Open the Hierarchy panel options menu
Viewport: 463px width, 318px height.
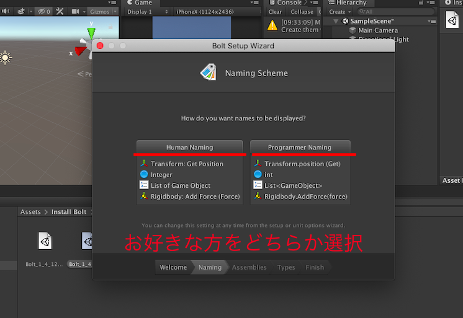point(431,2)
